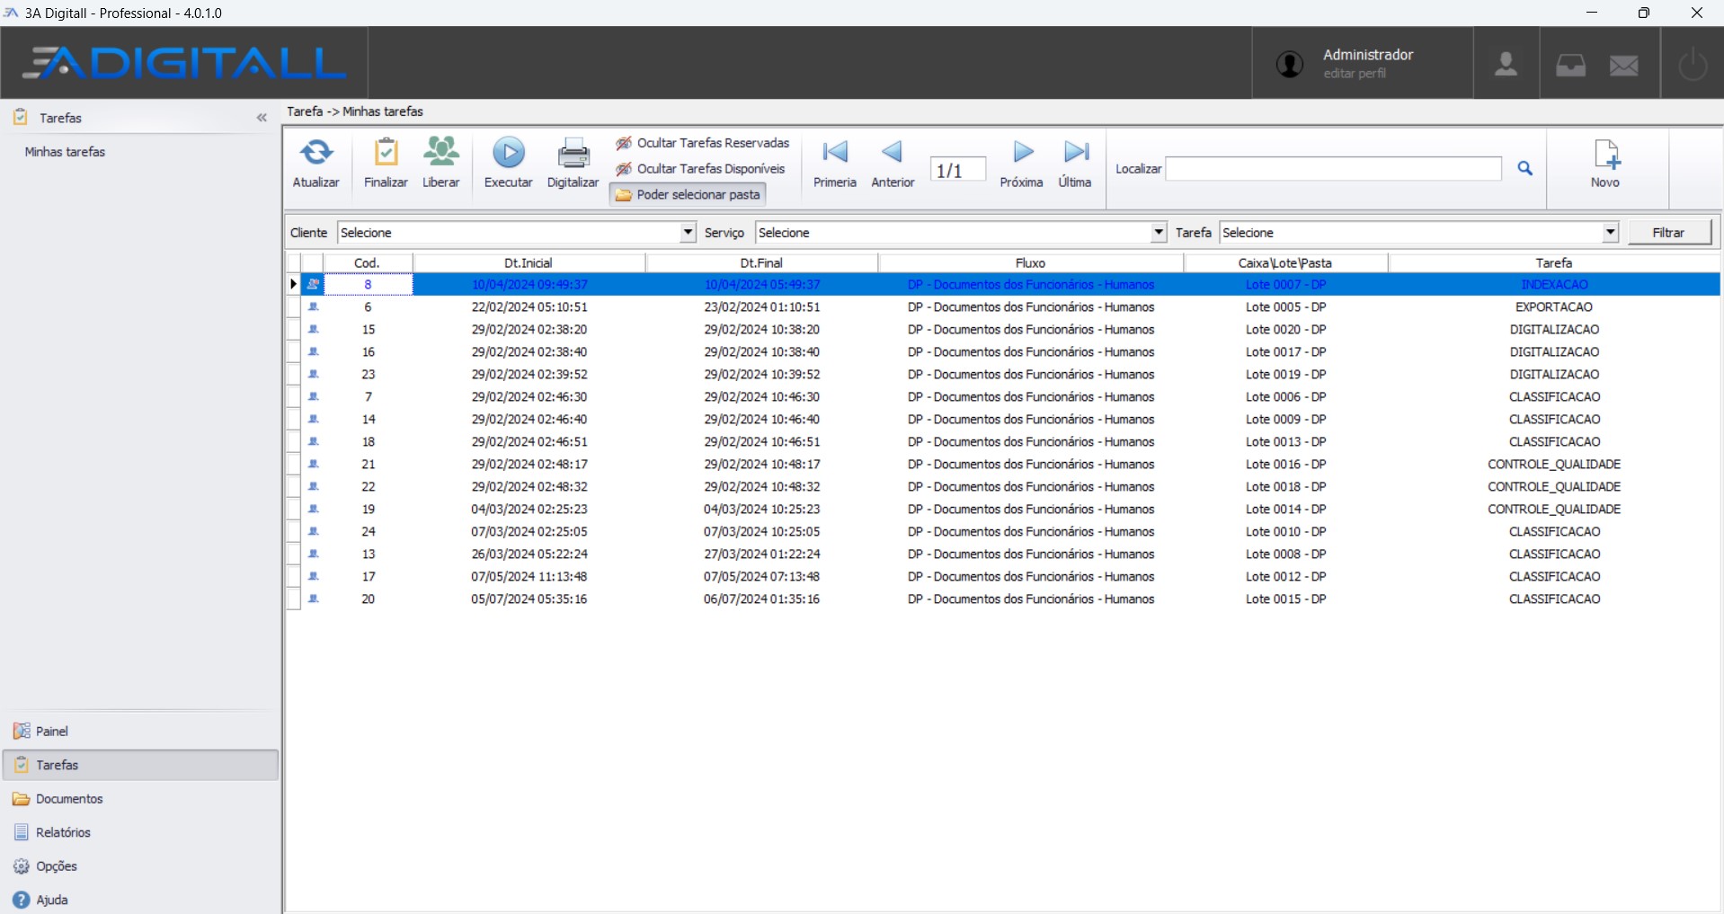Select row with Lote 0017 - DP
1724x914 pixels.
(1004, 351)
